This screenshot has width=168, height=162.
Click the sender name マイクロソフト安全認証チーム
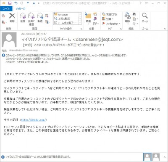(46, 40)
